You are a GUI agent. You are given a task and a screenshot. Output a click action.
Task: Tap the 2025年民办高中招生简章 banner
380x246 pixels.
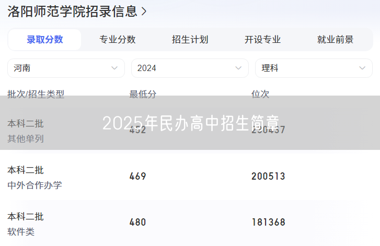(x=190, y=123)
